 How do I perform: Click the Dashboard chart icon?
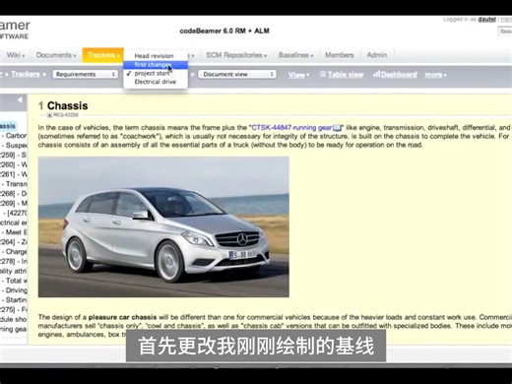point(376,75)
